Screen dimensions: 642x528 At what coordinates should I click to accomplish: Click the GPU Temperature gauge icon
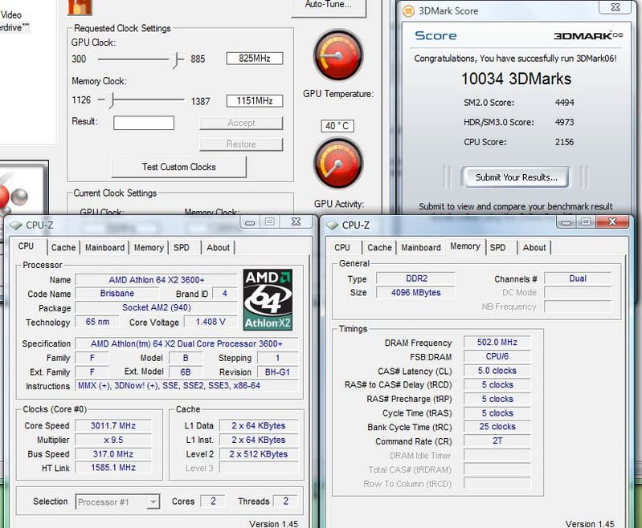pyautogui.click(x=338, y=57)
